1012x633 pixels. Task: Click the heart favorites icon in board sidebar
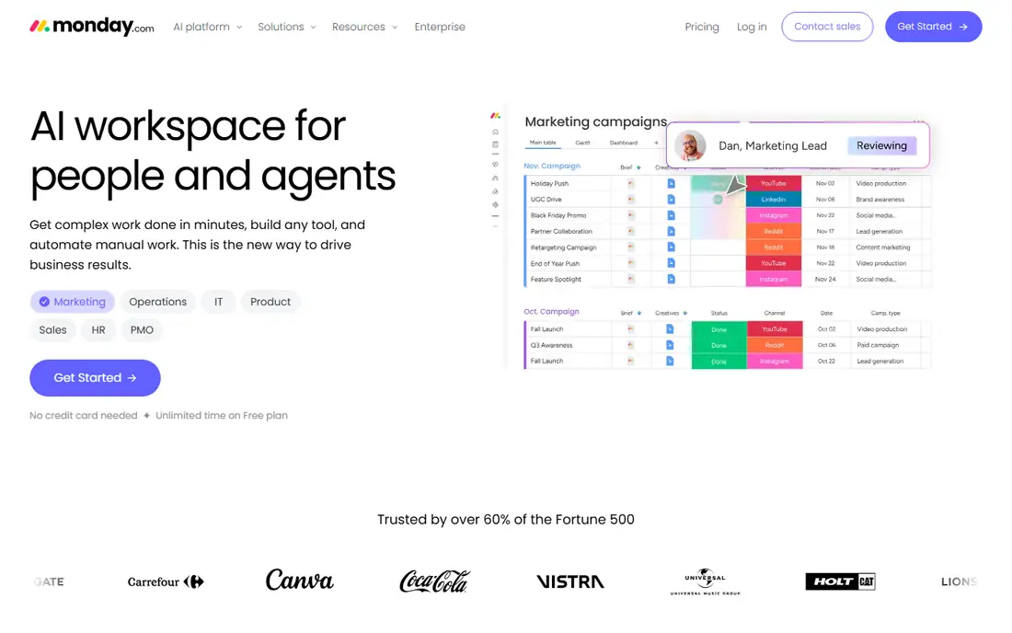pos(495,164)
